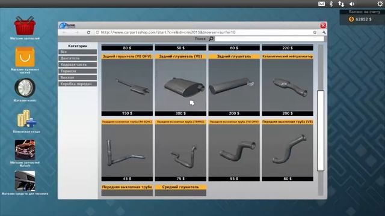
Task: Click the title Передняя выхлопная труба (R4 SOHC)
Action: (x=127, y=122)
